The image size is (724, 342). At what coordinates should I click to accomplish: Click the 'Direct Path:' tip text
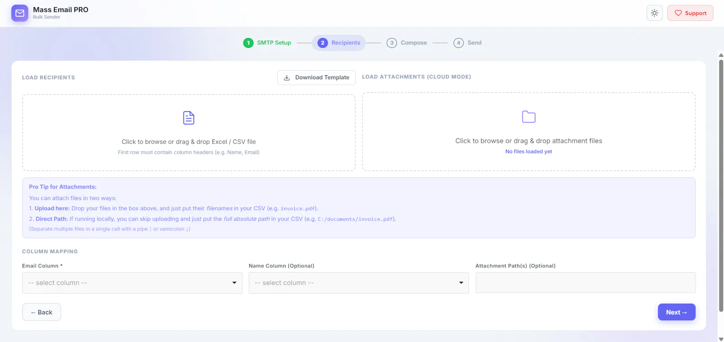click(x=52, y=219)
